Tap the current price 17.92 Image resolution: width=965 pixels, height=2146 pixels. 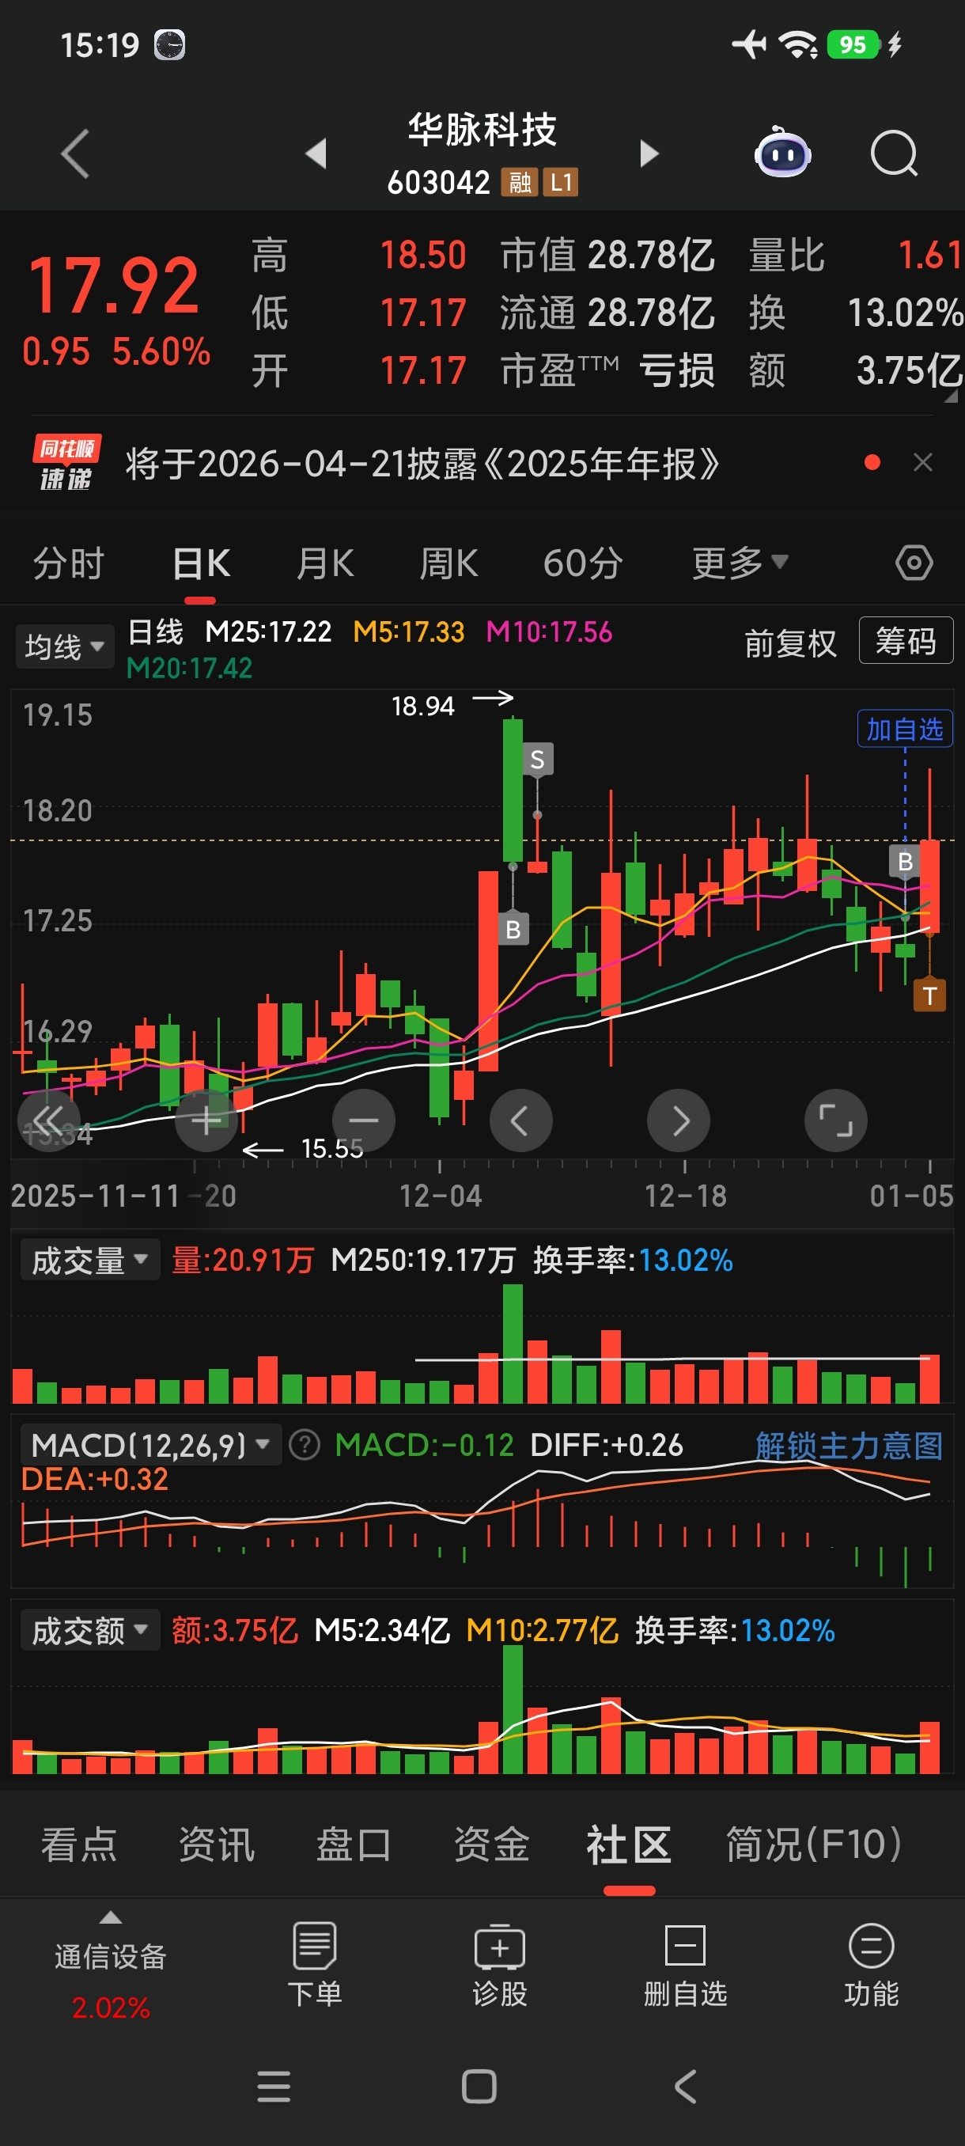point(113,286)
